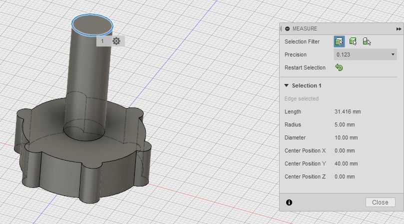This screenshot has width=404, height=224.
Task: Switch the selection filter to Body
Action: tap(353, 41)
